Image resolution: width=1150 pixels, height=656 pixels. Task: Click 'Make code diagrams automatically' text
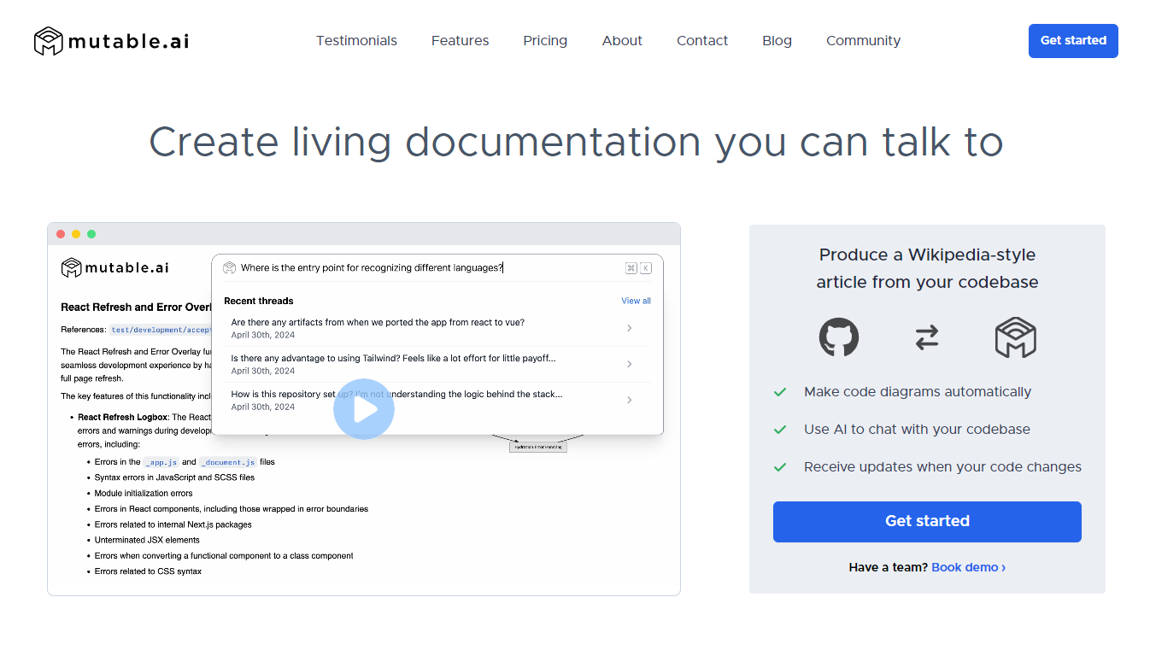click(918, 392)
